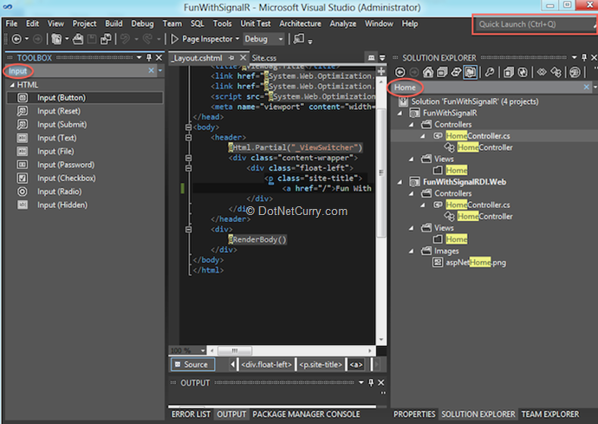The width and height of the screenshot is (598, 424).
Task: Toggle auto-hide pin on the Output panel
Action: point(371,382)
